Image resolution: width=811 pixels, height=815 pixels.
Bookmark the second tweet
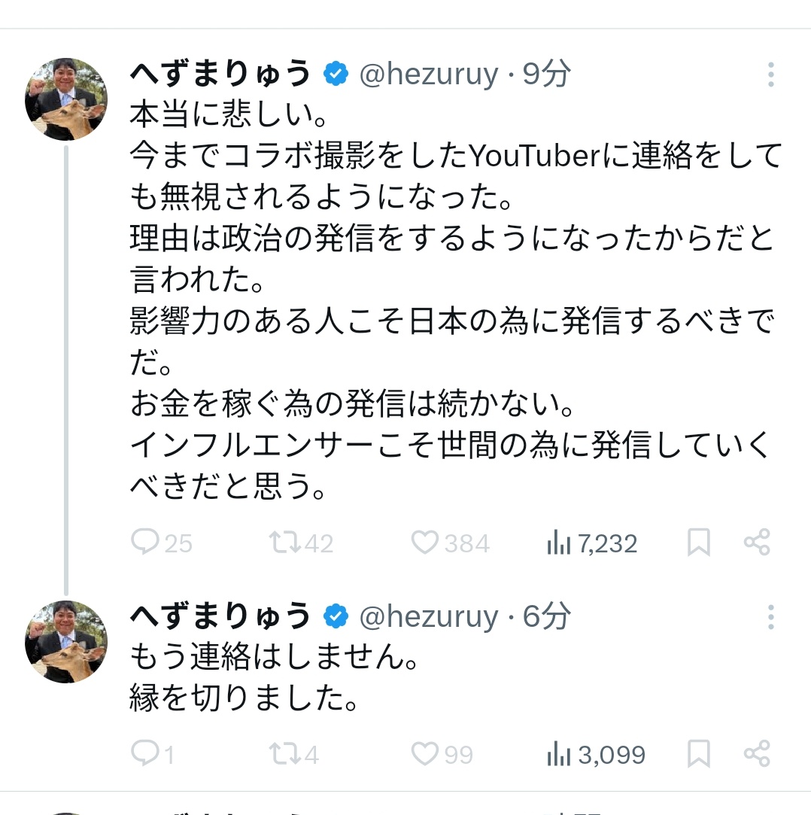699,753
